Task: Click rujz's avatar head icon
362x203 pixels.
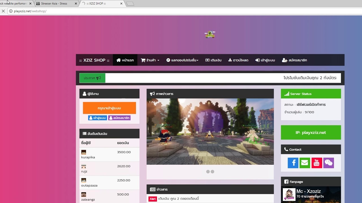Action: click(x=83, y=166)
